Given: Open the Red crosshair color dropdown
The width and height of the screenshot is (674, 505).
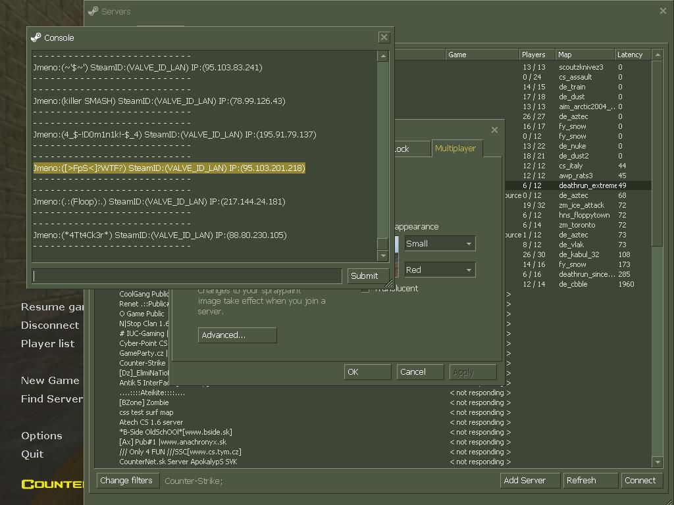Looking at the screenshot, I should [440, 270].
